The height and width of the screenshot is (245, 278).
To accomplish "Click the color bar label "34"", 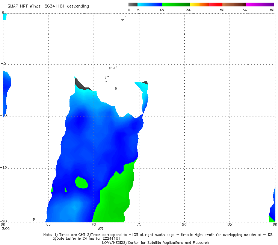I will tap(188, 10).
